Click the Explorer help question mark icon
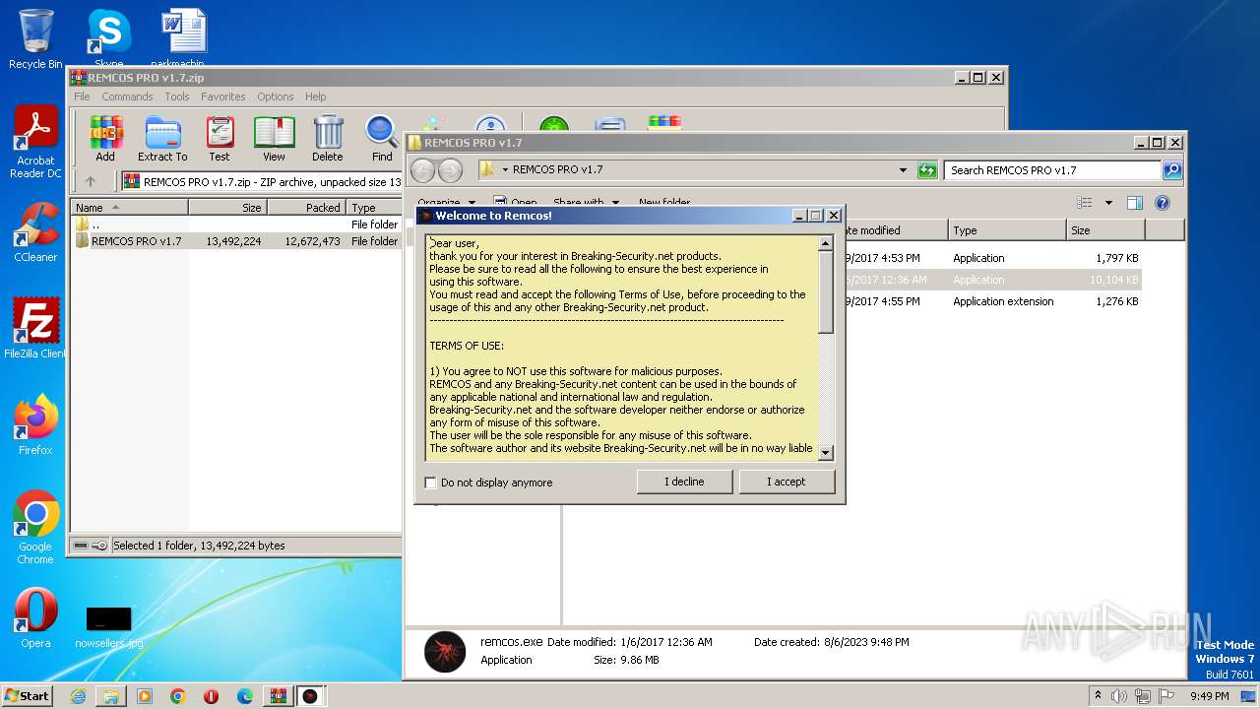The height and width of the screenshot is (709, 1260). click(x=1162, y=203)
